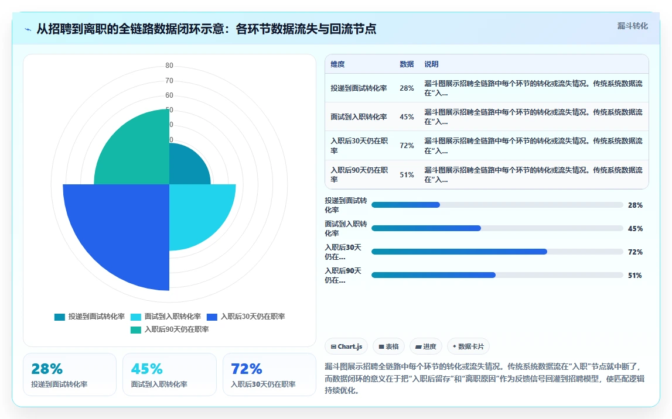The height and width of the screenshot is (419, 672).
Task: Click the 51% value in the table
Action: (x=407, y=174)
